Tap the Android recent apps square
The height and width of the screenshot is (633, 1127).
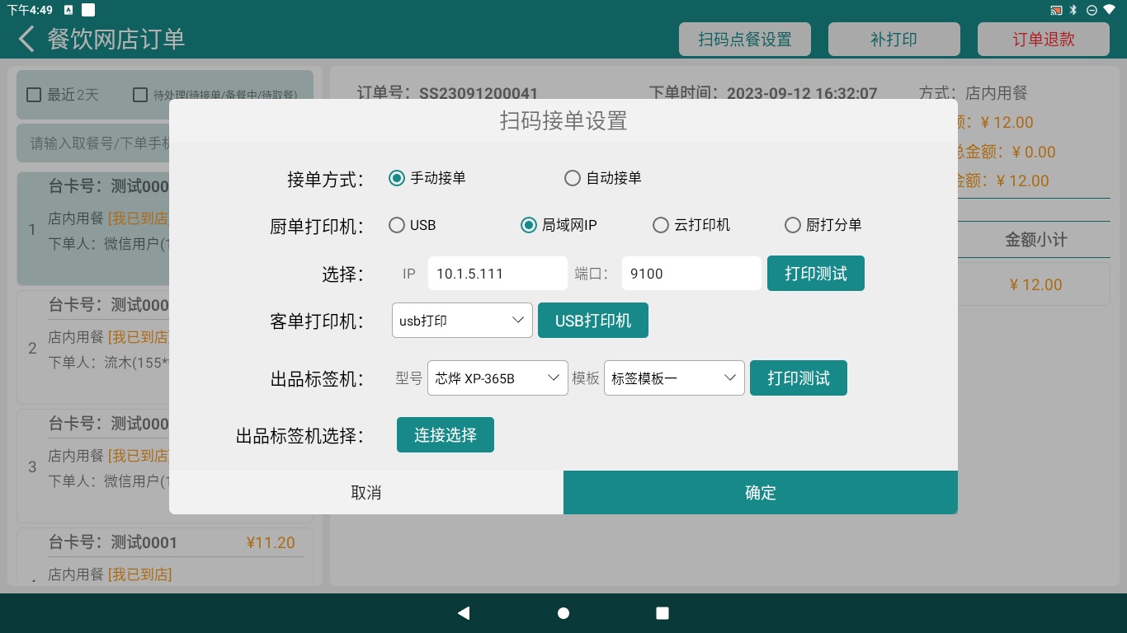pos(662,612)
